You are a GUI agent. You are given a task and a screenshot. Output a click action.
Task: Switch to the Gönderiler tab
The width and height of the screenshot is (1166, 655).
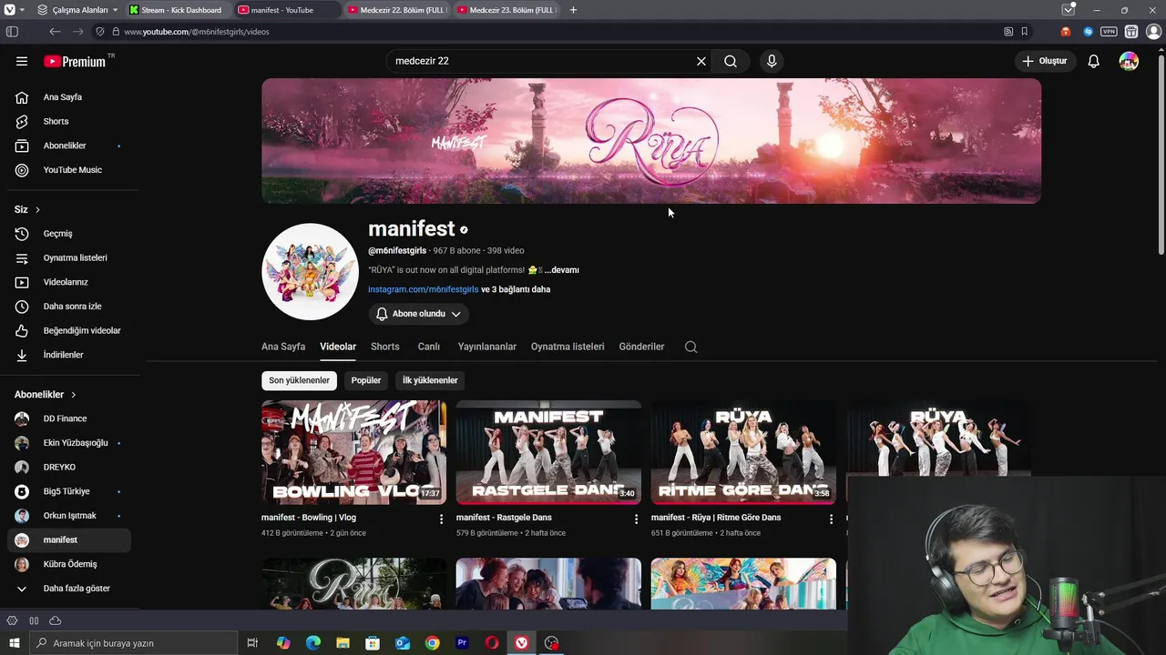click(641, 347)
